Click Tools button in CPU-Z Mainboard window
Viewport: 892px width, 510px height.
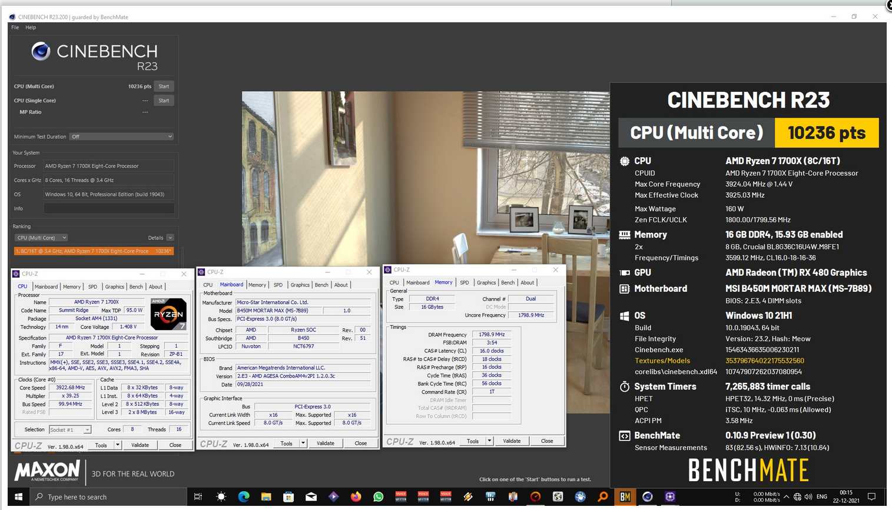287,444
